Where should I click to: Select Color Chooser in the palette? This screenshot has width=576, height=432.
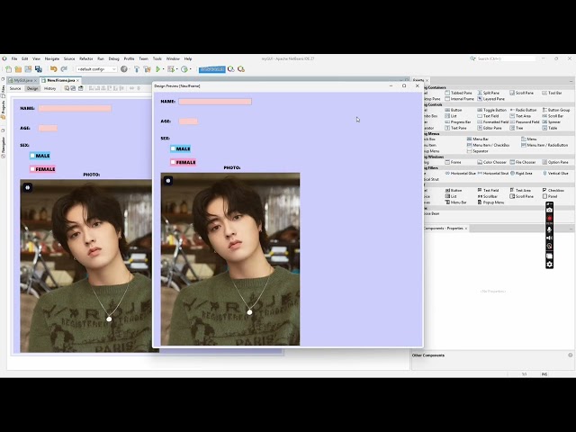pos(491,162)
